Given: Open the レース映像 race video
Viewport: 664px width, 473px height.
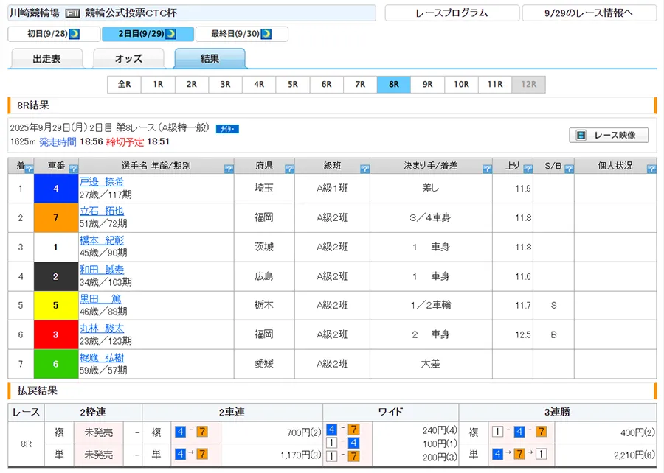Looking at the screenshot, I should pos(609,136).
